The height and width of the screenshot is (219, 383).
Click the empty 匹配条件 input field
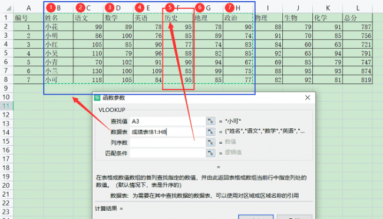(x=168, y=153)
